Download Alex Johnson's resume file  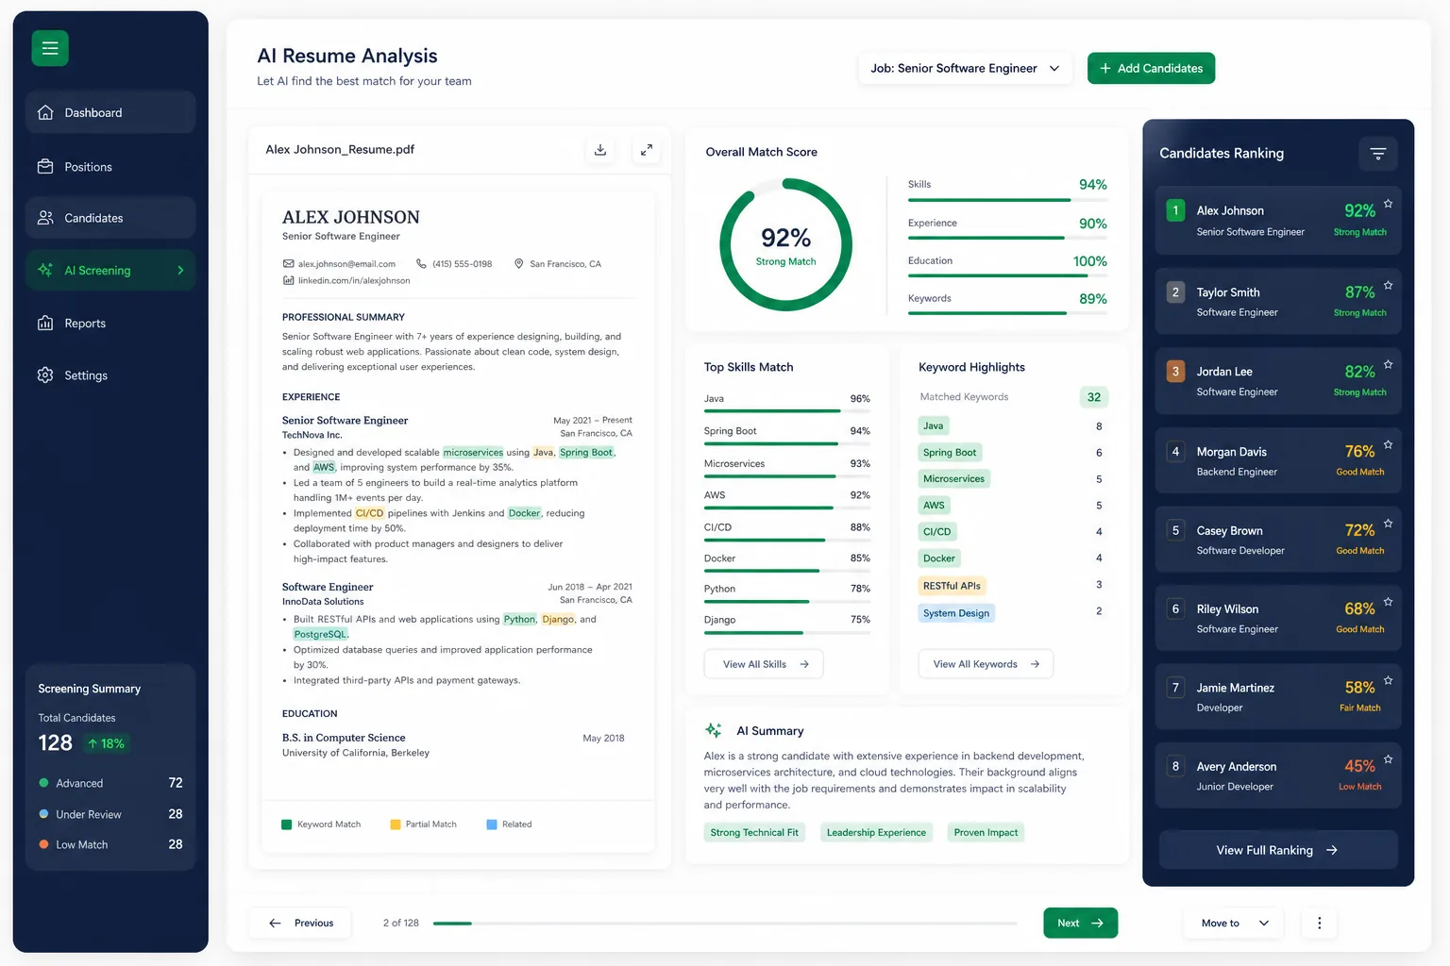[600, 150]
